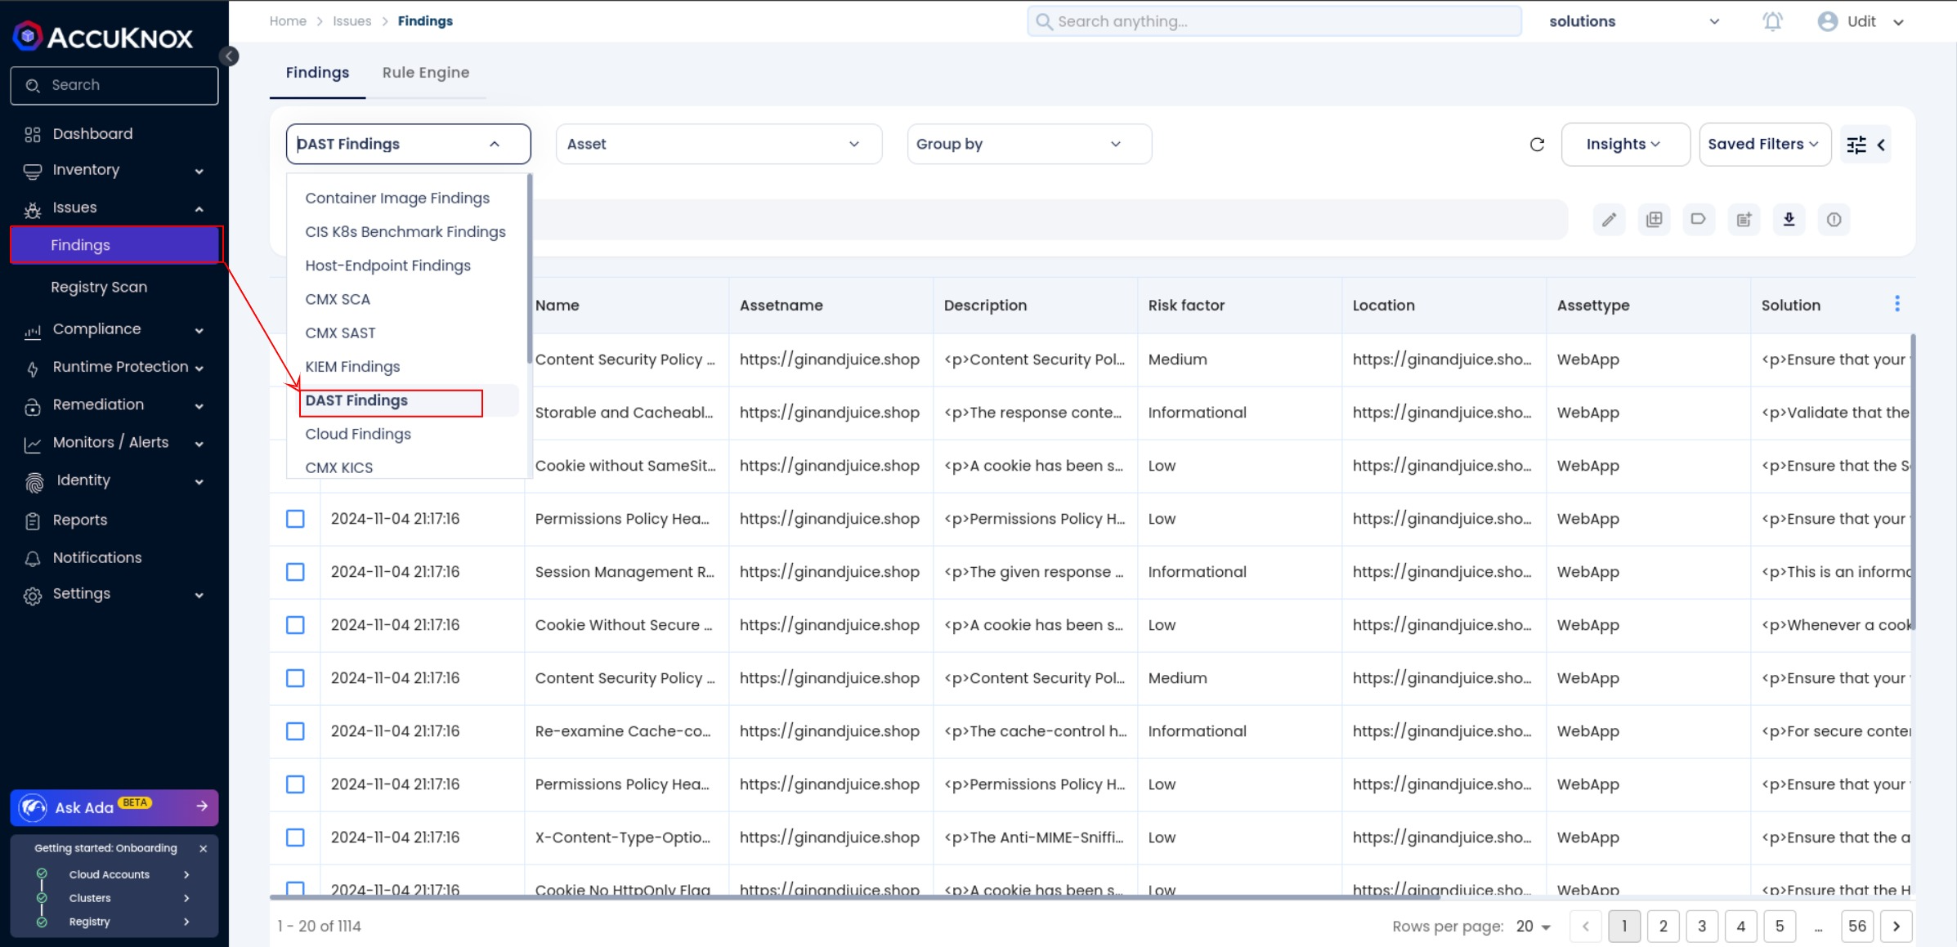Open the DAST Findings type dropdown
This screenshot has width=1957, height=947.
(x=408, y=144)
